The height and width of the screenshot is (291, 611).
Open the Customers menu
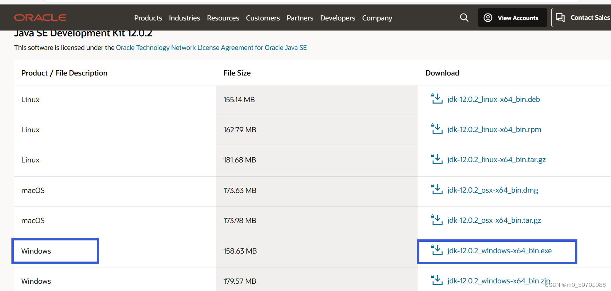click(x=263, y=18)
